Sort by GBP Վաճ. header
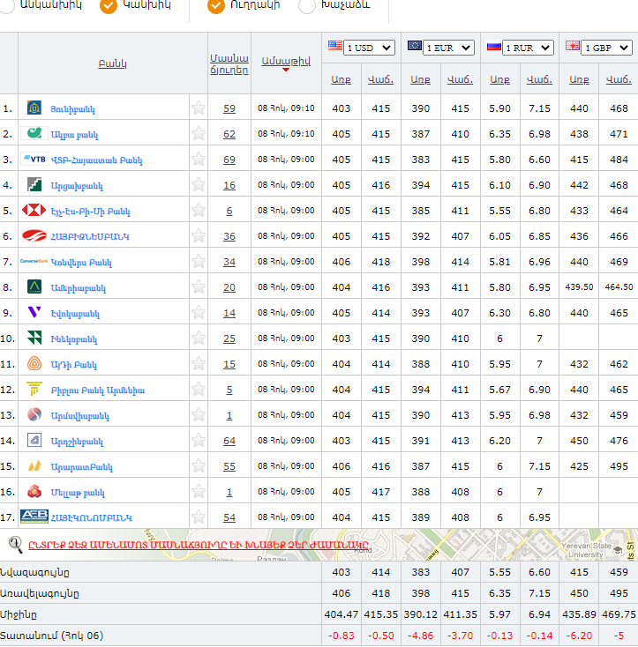Image resolution: width=638 pixels, height=647 pixels. pyautogui.click(x=619, y=79)
